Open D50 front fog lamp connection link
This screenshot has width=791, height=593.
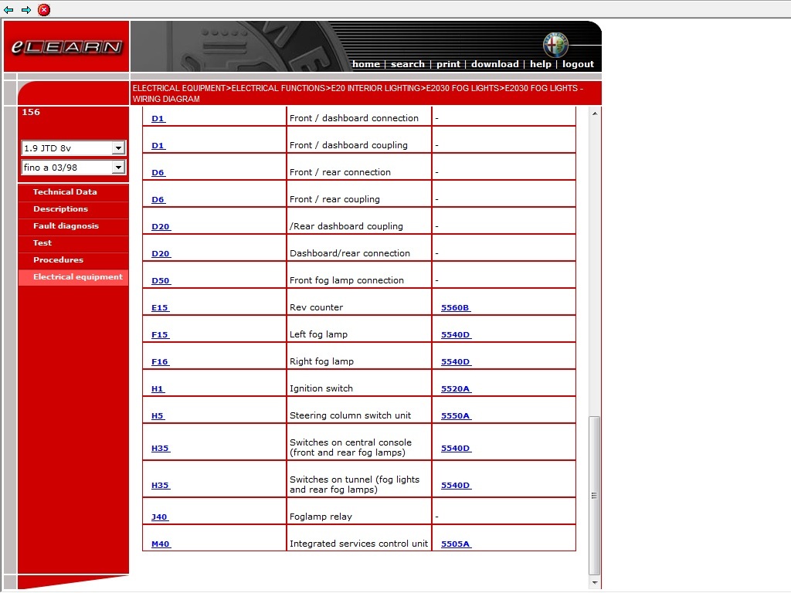(161, 281)
